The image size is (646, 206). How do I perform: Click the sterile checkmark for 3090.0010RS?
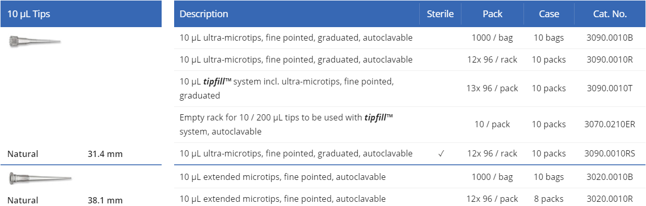441,154
